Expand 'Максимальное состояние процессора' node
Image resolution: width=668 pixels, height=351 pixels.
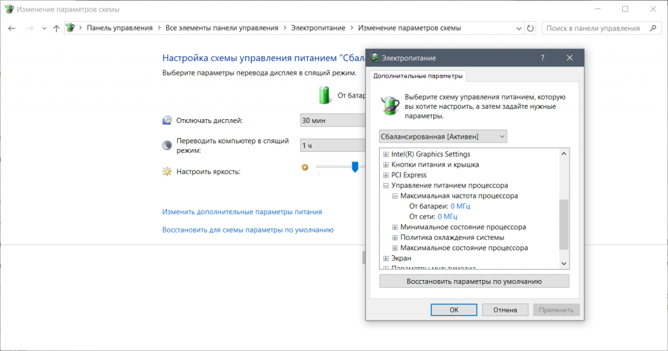[395, 247]
